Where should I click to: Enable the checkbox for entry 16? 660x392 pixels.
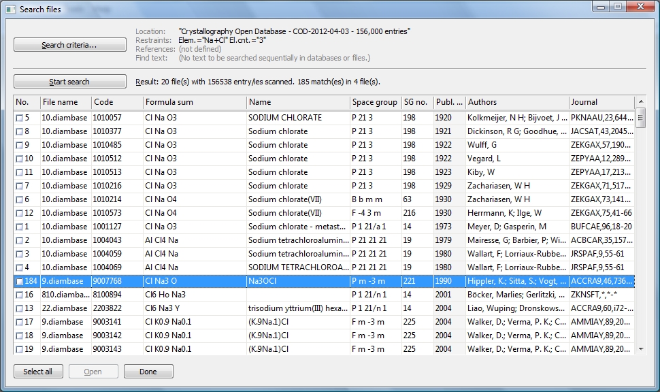(19, 295)
